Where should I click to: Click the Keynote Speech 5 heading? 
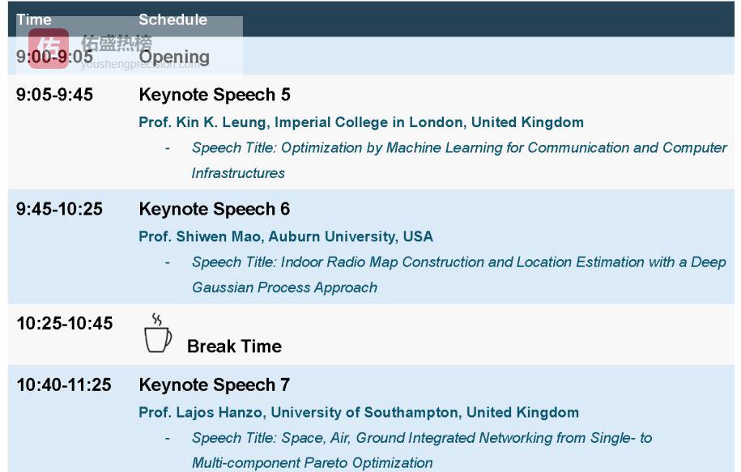(215, 95)
